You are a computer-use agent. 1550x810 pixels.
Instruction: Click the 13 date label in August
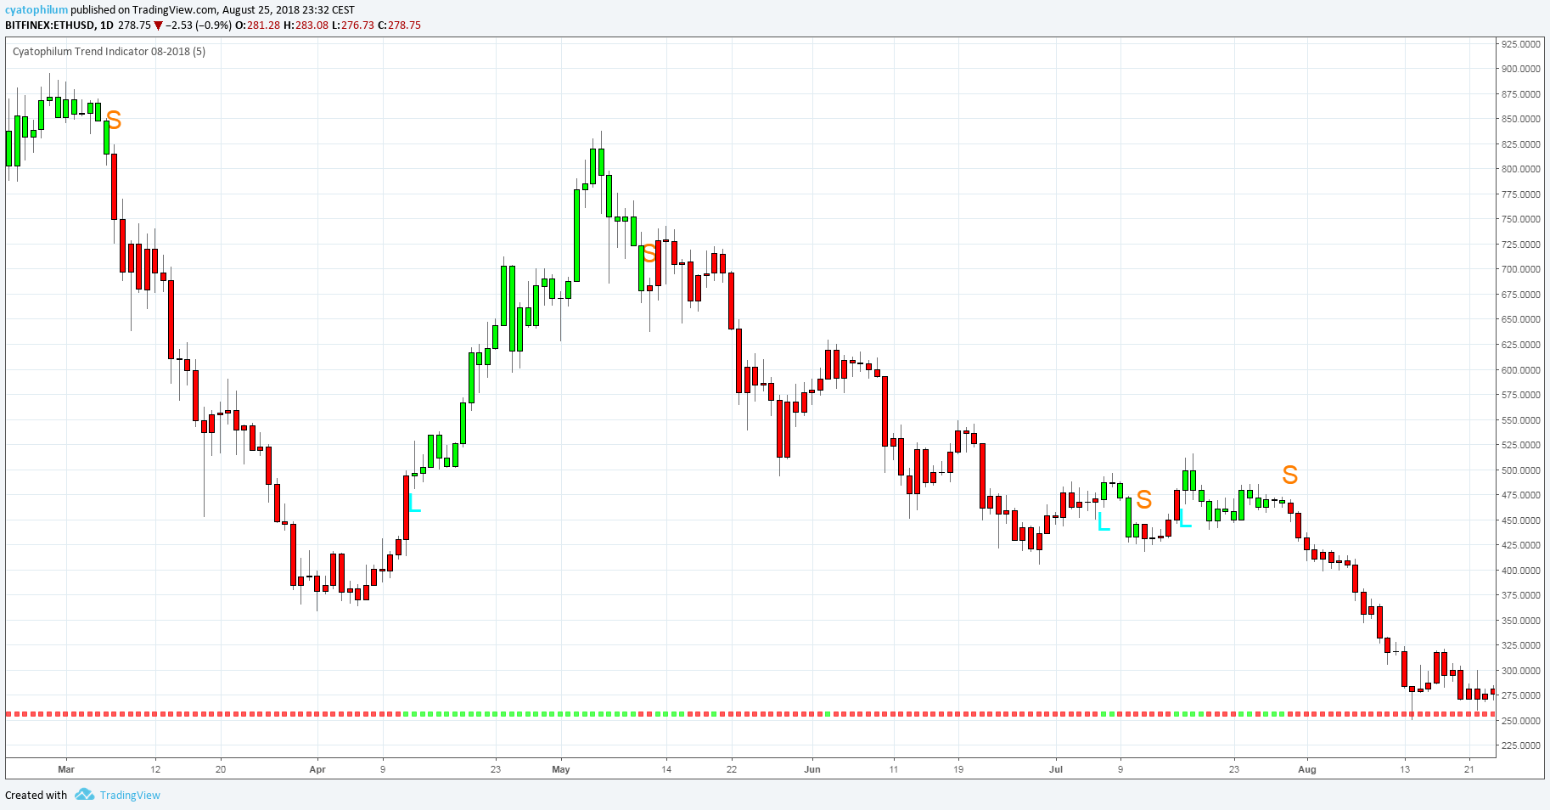(x=1405, y=769)
